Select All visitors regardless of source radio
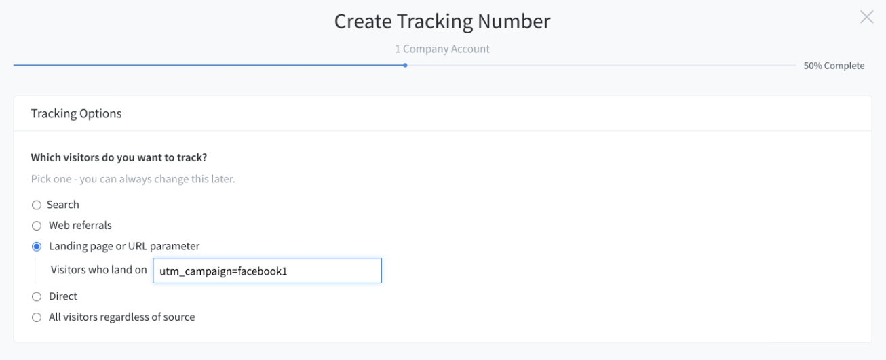Image resolution: width=886 pixels, height=360 pixels. tap(37, 317)
